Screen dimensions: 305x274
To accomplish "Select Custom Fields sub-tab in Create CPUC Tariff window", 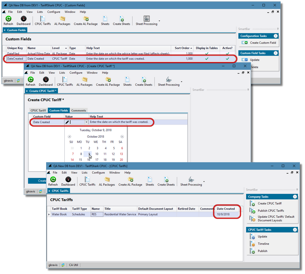I will coord(59,110).
